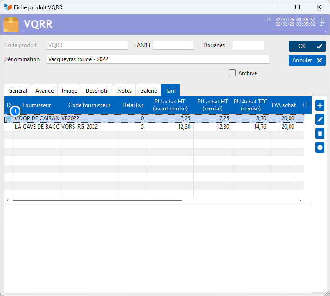
Task: Confirm with the OK button
Action: coord(307,46)
